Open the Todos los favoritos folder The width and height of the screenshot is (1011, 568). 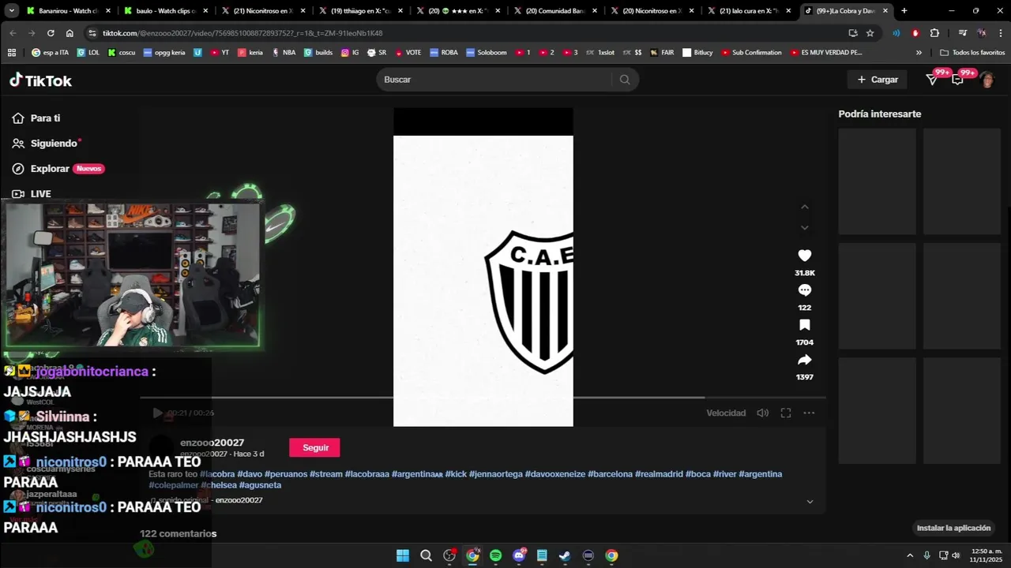pyautogui.click(x=972, y=52)
